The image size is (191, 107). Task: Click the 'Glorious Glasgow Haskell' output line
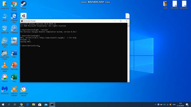tap(48, 32)
